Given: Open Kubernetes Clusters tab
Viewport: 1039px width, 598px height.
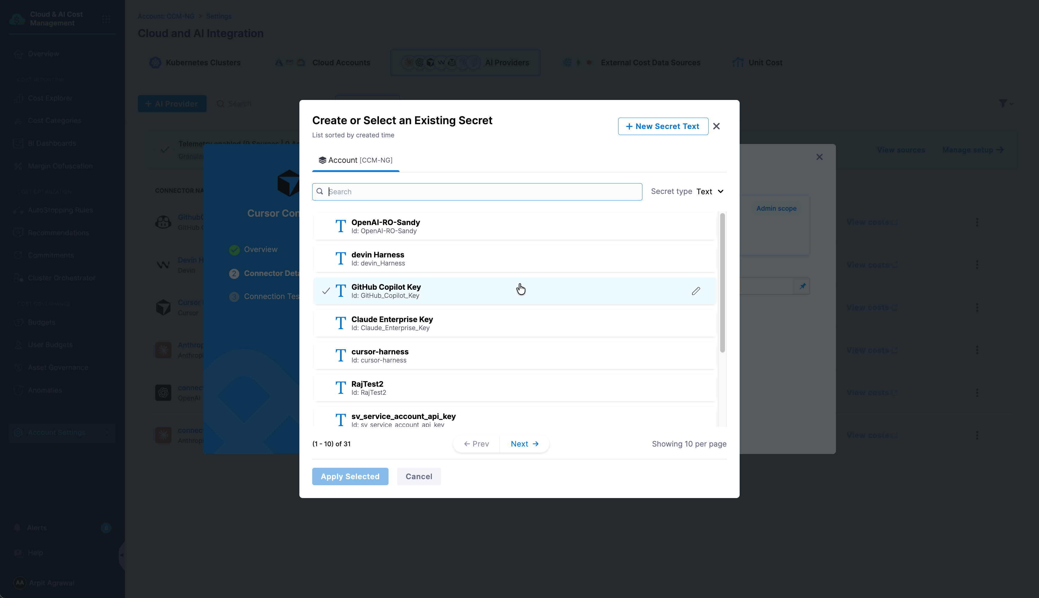Looking at the screenshot, I should (x=195, y=63).
